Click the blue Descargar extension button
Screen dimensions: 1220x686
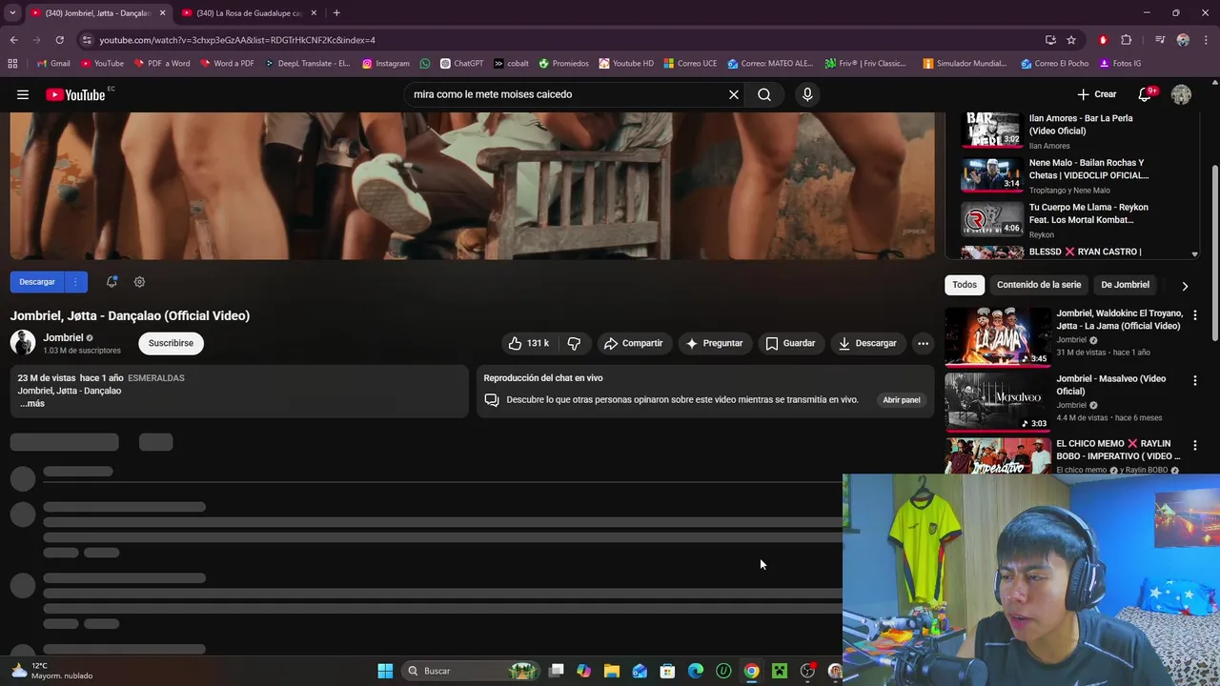(x=37, y=282)
